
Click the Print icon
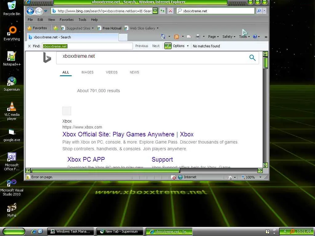tap(198, 37)
